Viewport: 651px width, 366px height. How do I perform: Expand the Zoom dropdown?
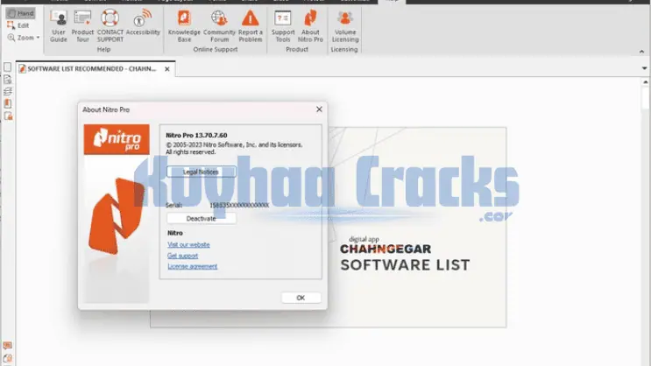coord(23,38)
